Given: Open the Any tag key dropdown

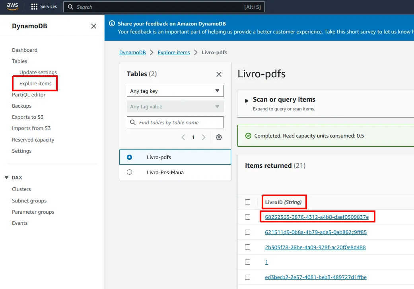Looking at the screenshot, I should click(175, 91).
